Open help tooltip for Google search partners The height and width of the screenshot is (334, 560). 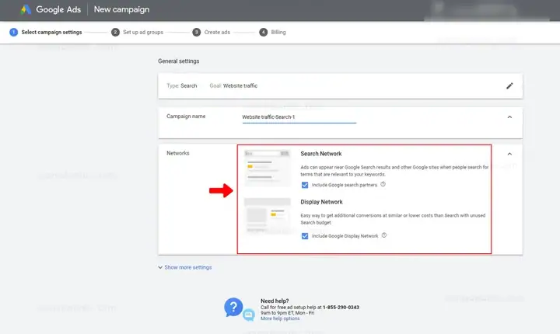click(383, 185)
